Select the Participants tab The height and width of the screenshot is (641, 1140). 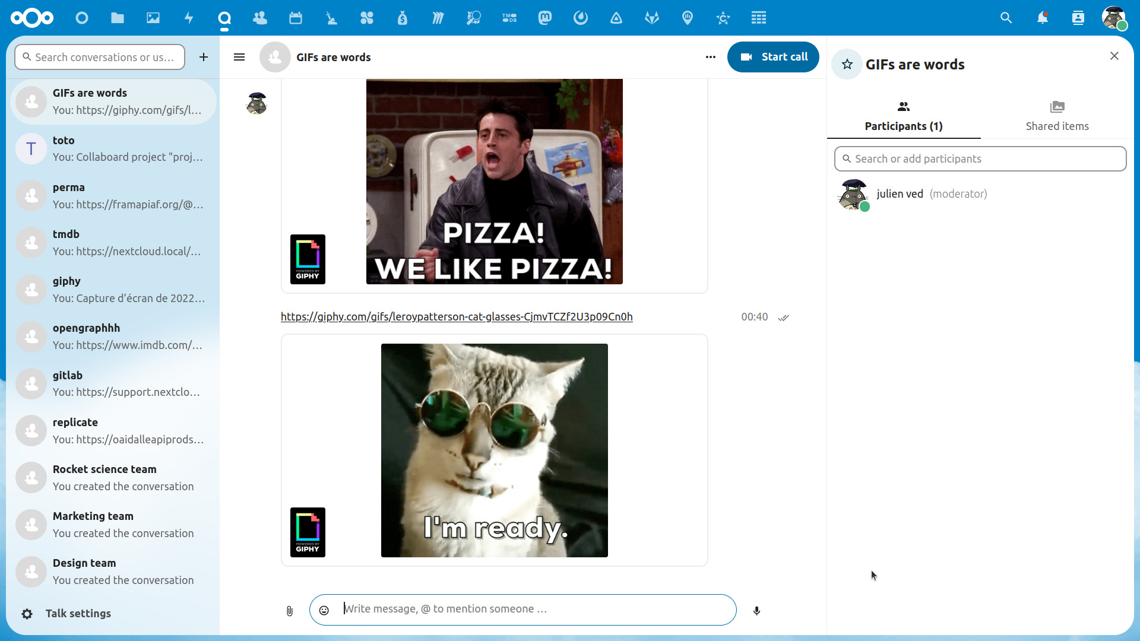(x=903, y=116)
